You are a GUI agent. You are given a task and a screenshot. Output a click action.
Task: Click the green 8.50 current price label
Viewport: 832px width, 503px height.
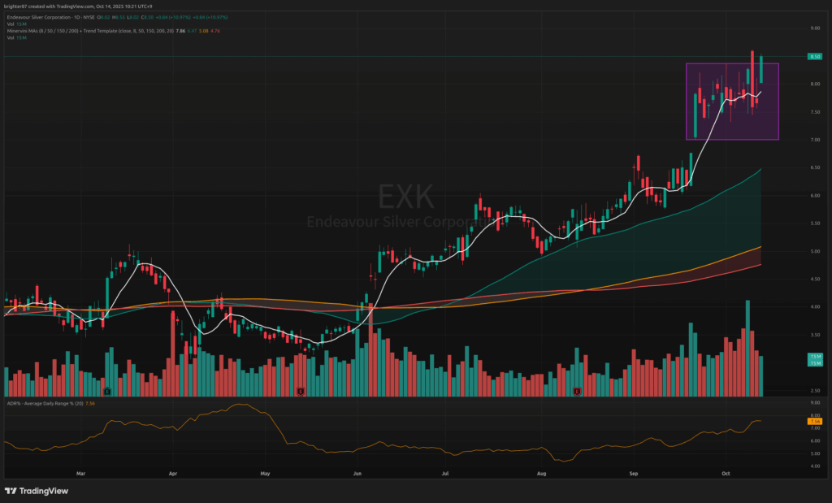pyautogui.click(x=813, y=57)
